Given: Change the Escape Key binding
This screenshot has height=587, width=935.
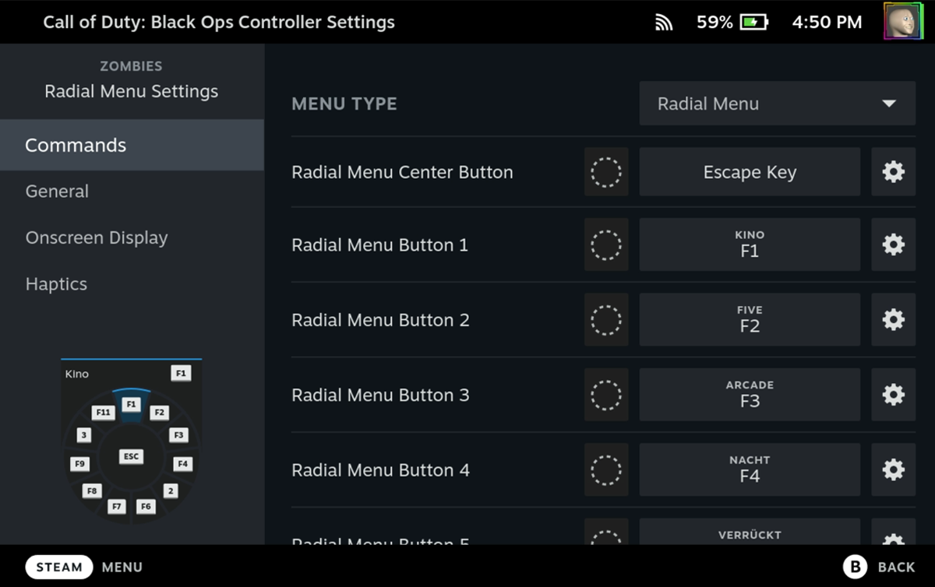Looking at the screenshot, I should [750, 172].
